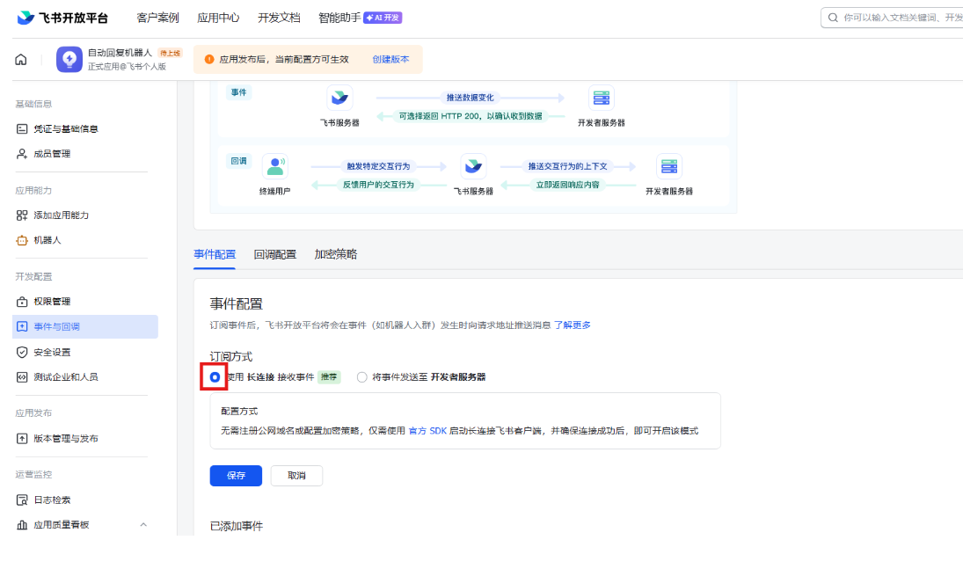Click developer server icon in 事件 row
The height and width of the screenshot is (562, 963).
602,98
